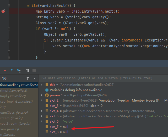Image resolution: width=168 pixels, height=137 pixels.
Task: Select the slot_8 = null variable row
Action: [103, 132]
